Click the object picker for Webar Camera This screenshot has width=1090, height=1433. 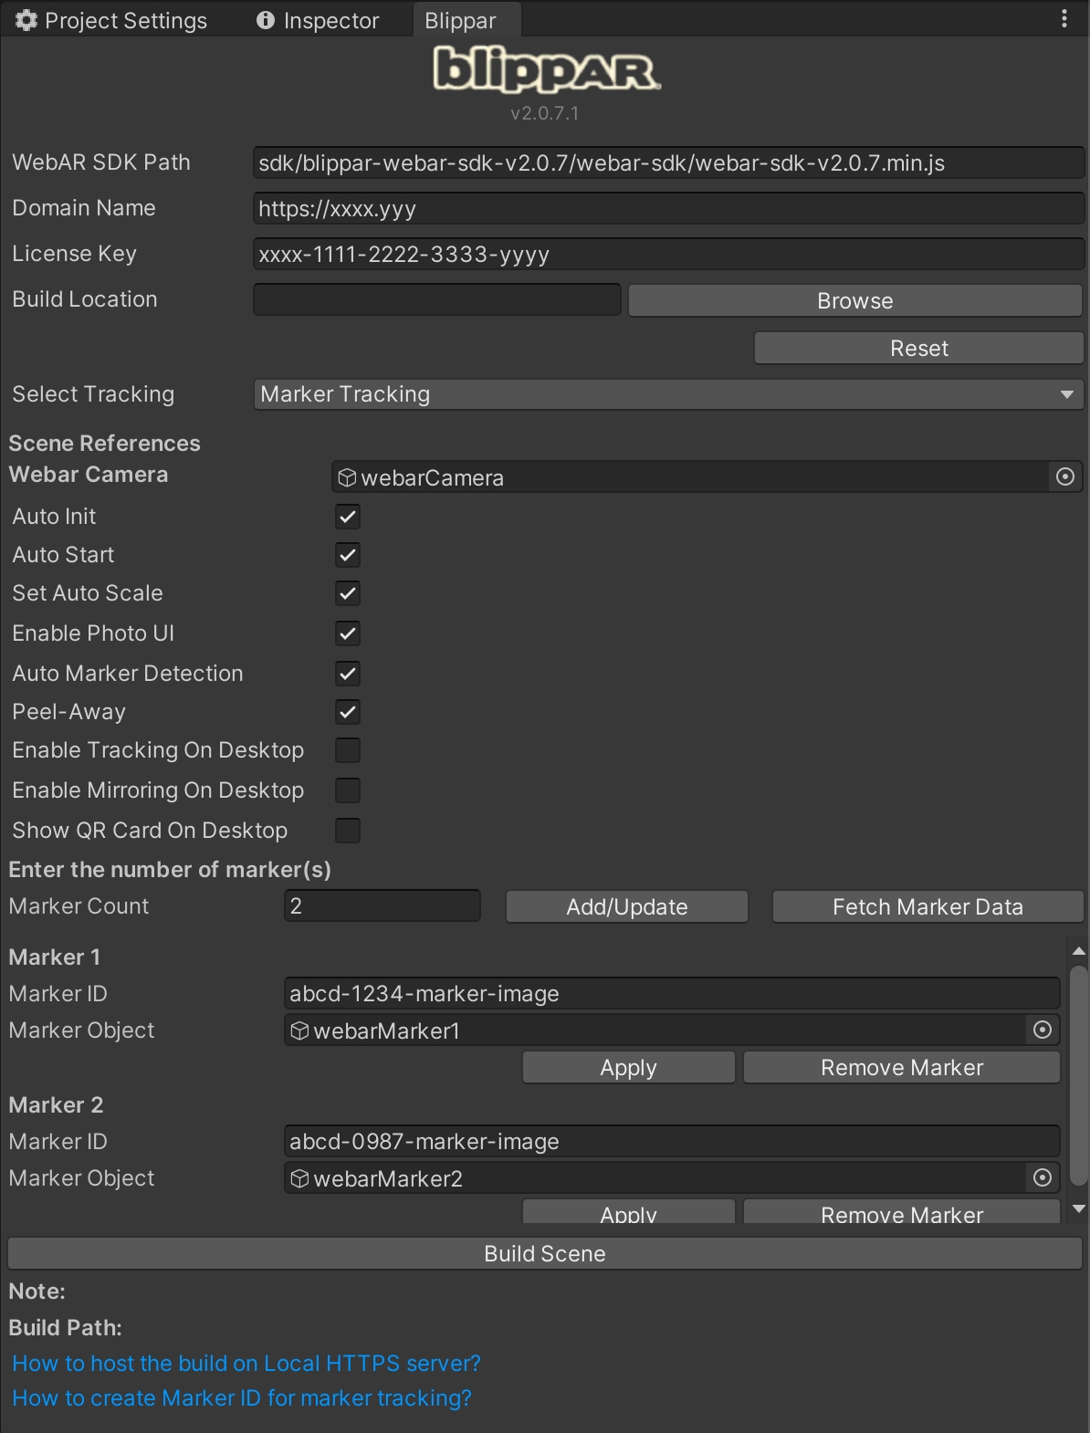click(x=1064, y=477)
